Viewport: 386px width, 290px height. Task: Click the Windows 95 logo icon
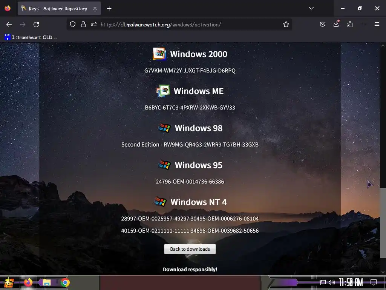[x=164, y=165]
